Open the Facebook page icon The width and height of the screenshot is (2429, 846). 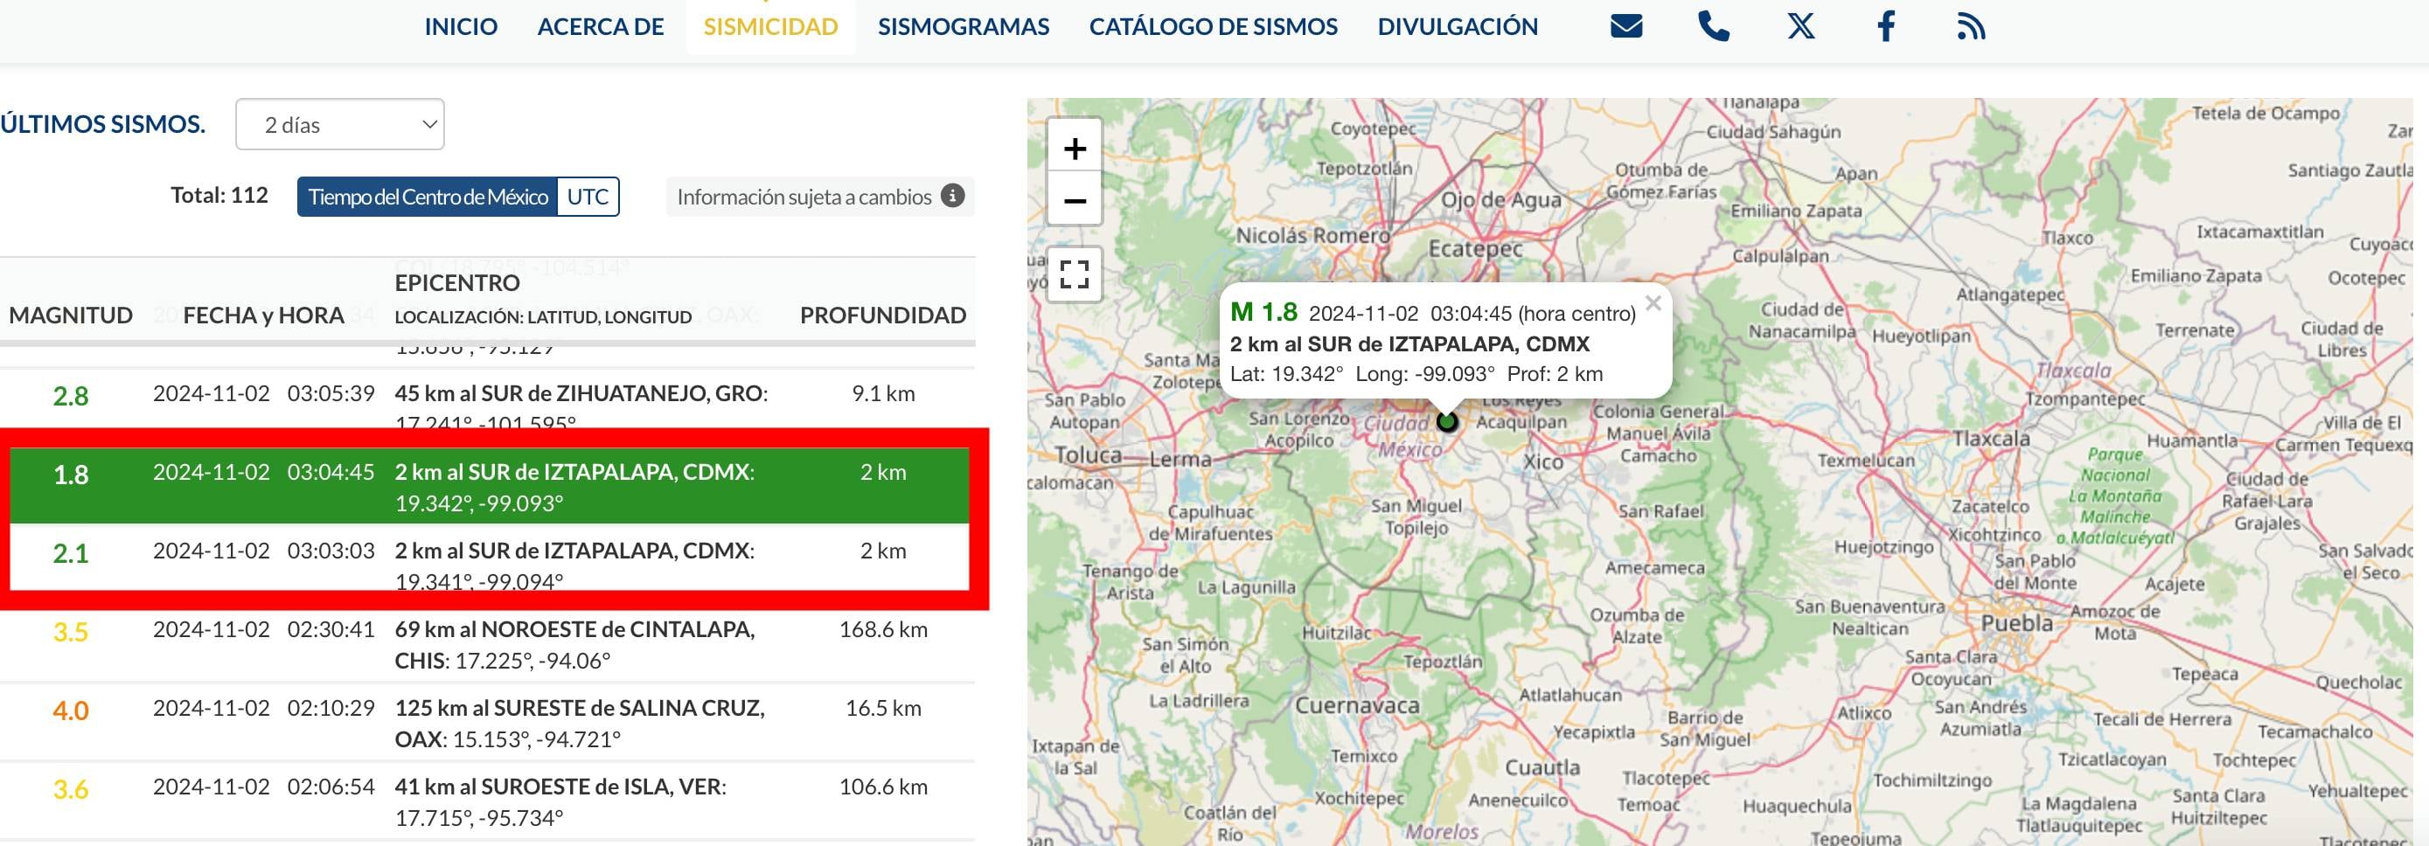pos(1885,26)
